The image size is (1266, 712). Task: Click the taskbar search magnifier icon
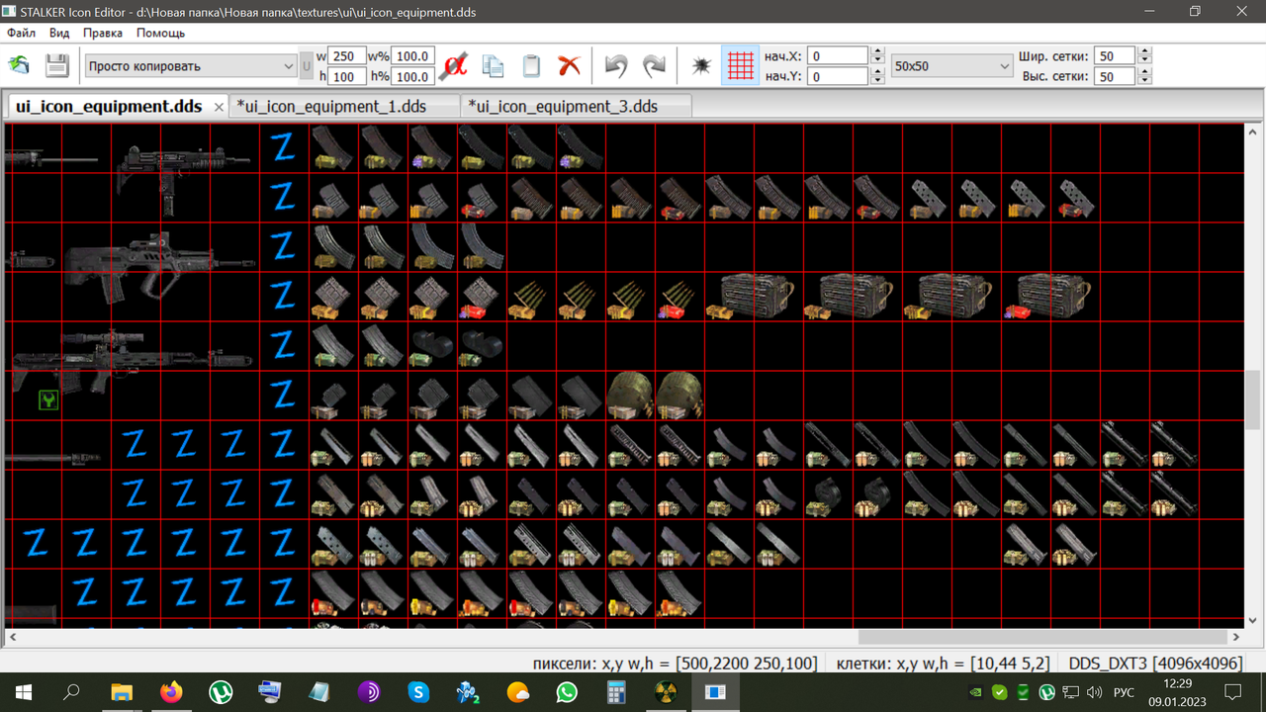click(x=71, y=692)
